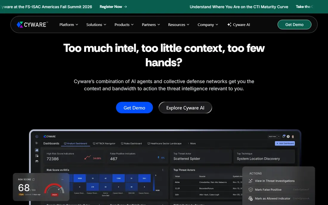Click the red trend arrow near 34.68%
328x205 pixels.
tap(88, 157)
